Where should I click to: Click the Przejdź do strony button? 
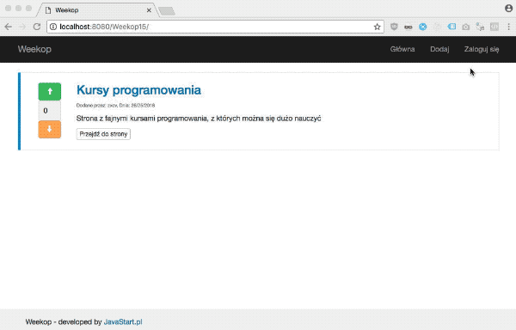103,134
